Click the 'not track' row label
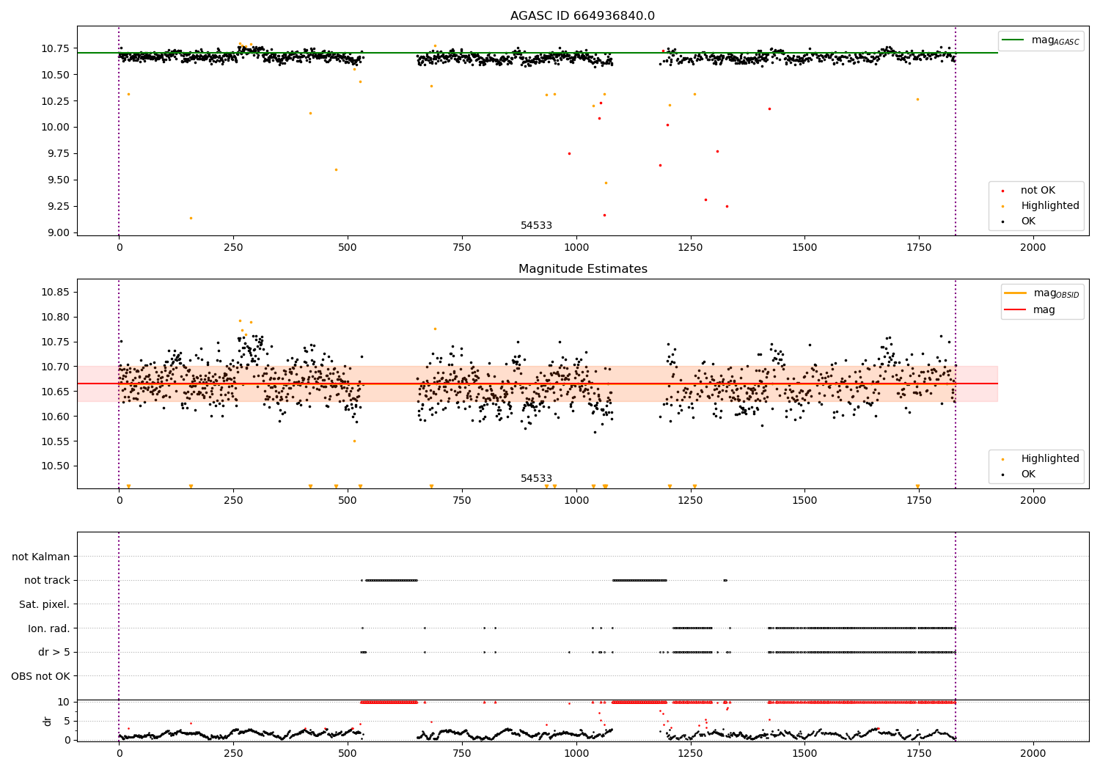Image resolution: width=1100 pixels, height=770 pixels. point(47,581)
